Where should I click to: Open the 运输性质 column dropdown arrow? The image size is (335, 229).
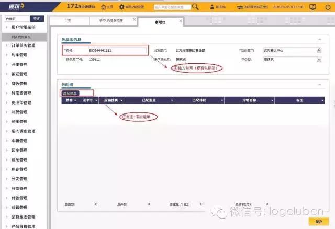click(x=121, y=100)
